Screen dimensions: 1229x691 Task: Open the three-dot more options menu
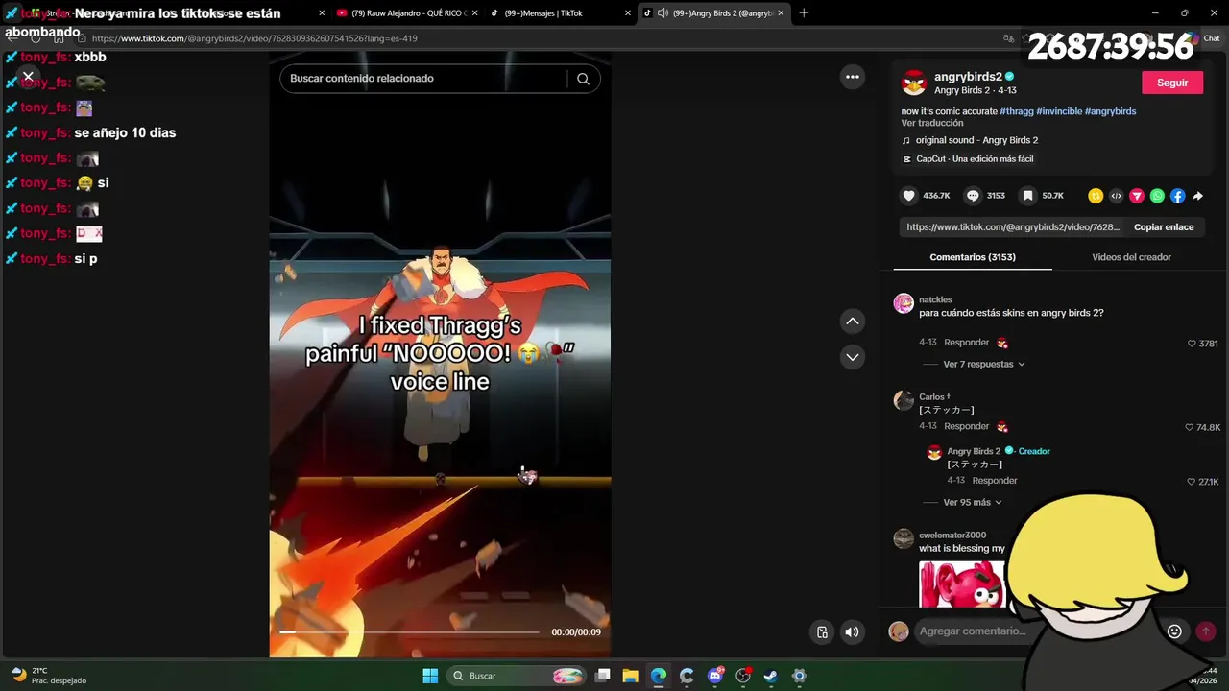pyautogui.click(x=853, y=77)
